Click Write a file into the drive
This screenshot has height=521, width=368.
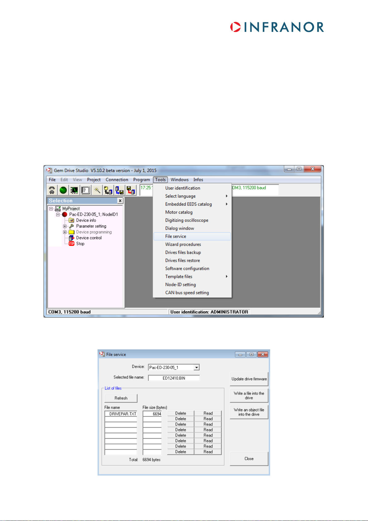249,395
